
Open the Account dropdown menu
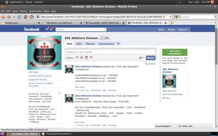pos(183,30)
